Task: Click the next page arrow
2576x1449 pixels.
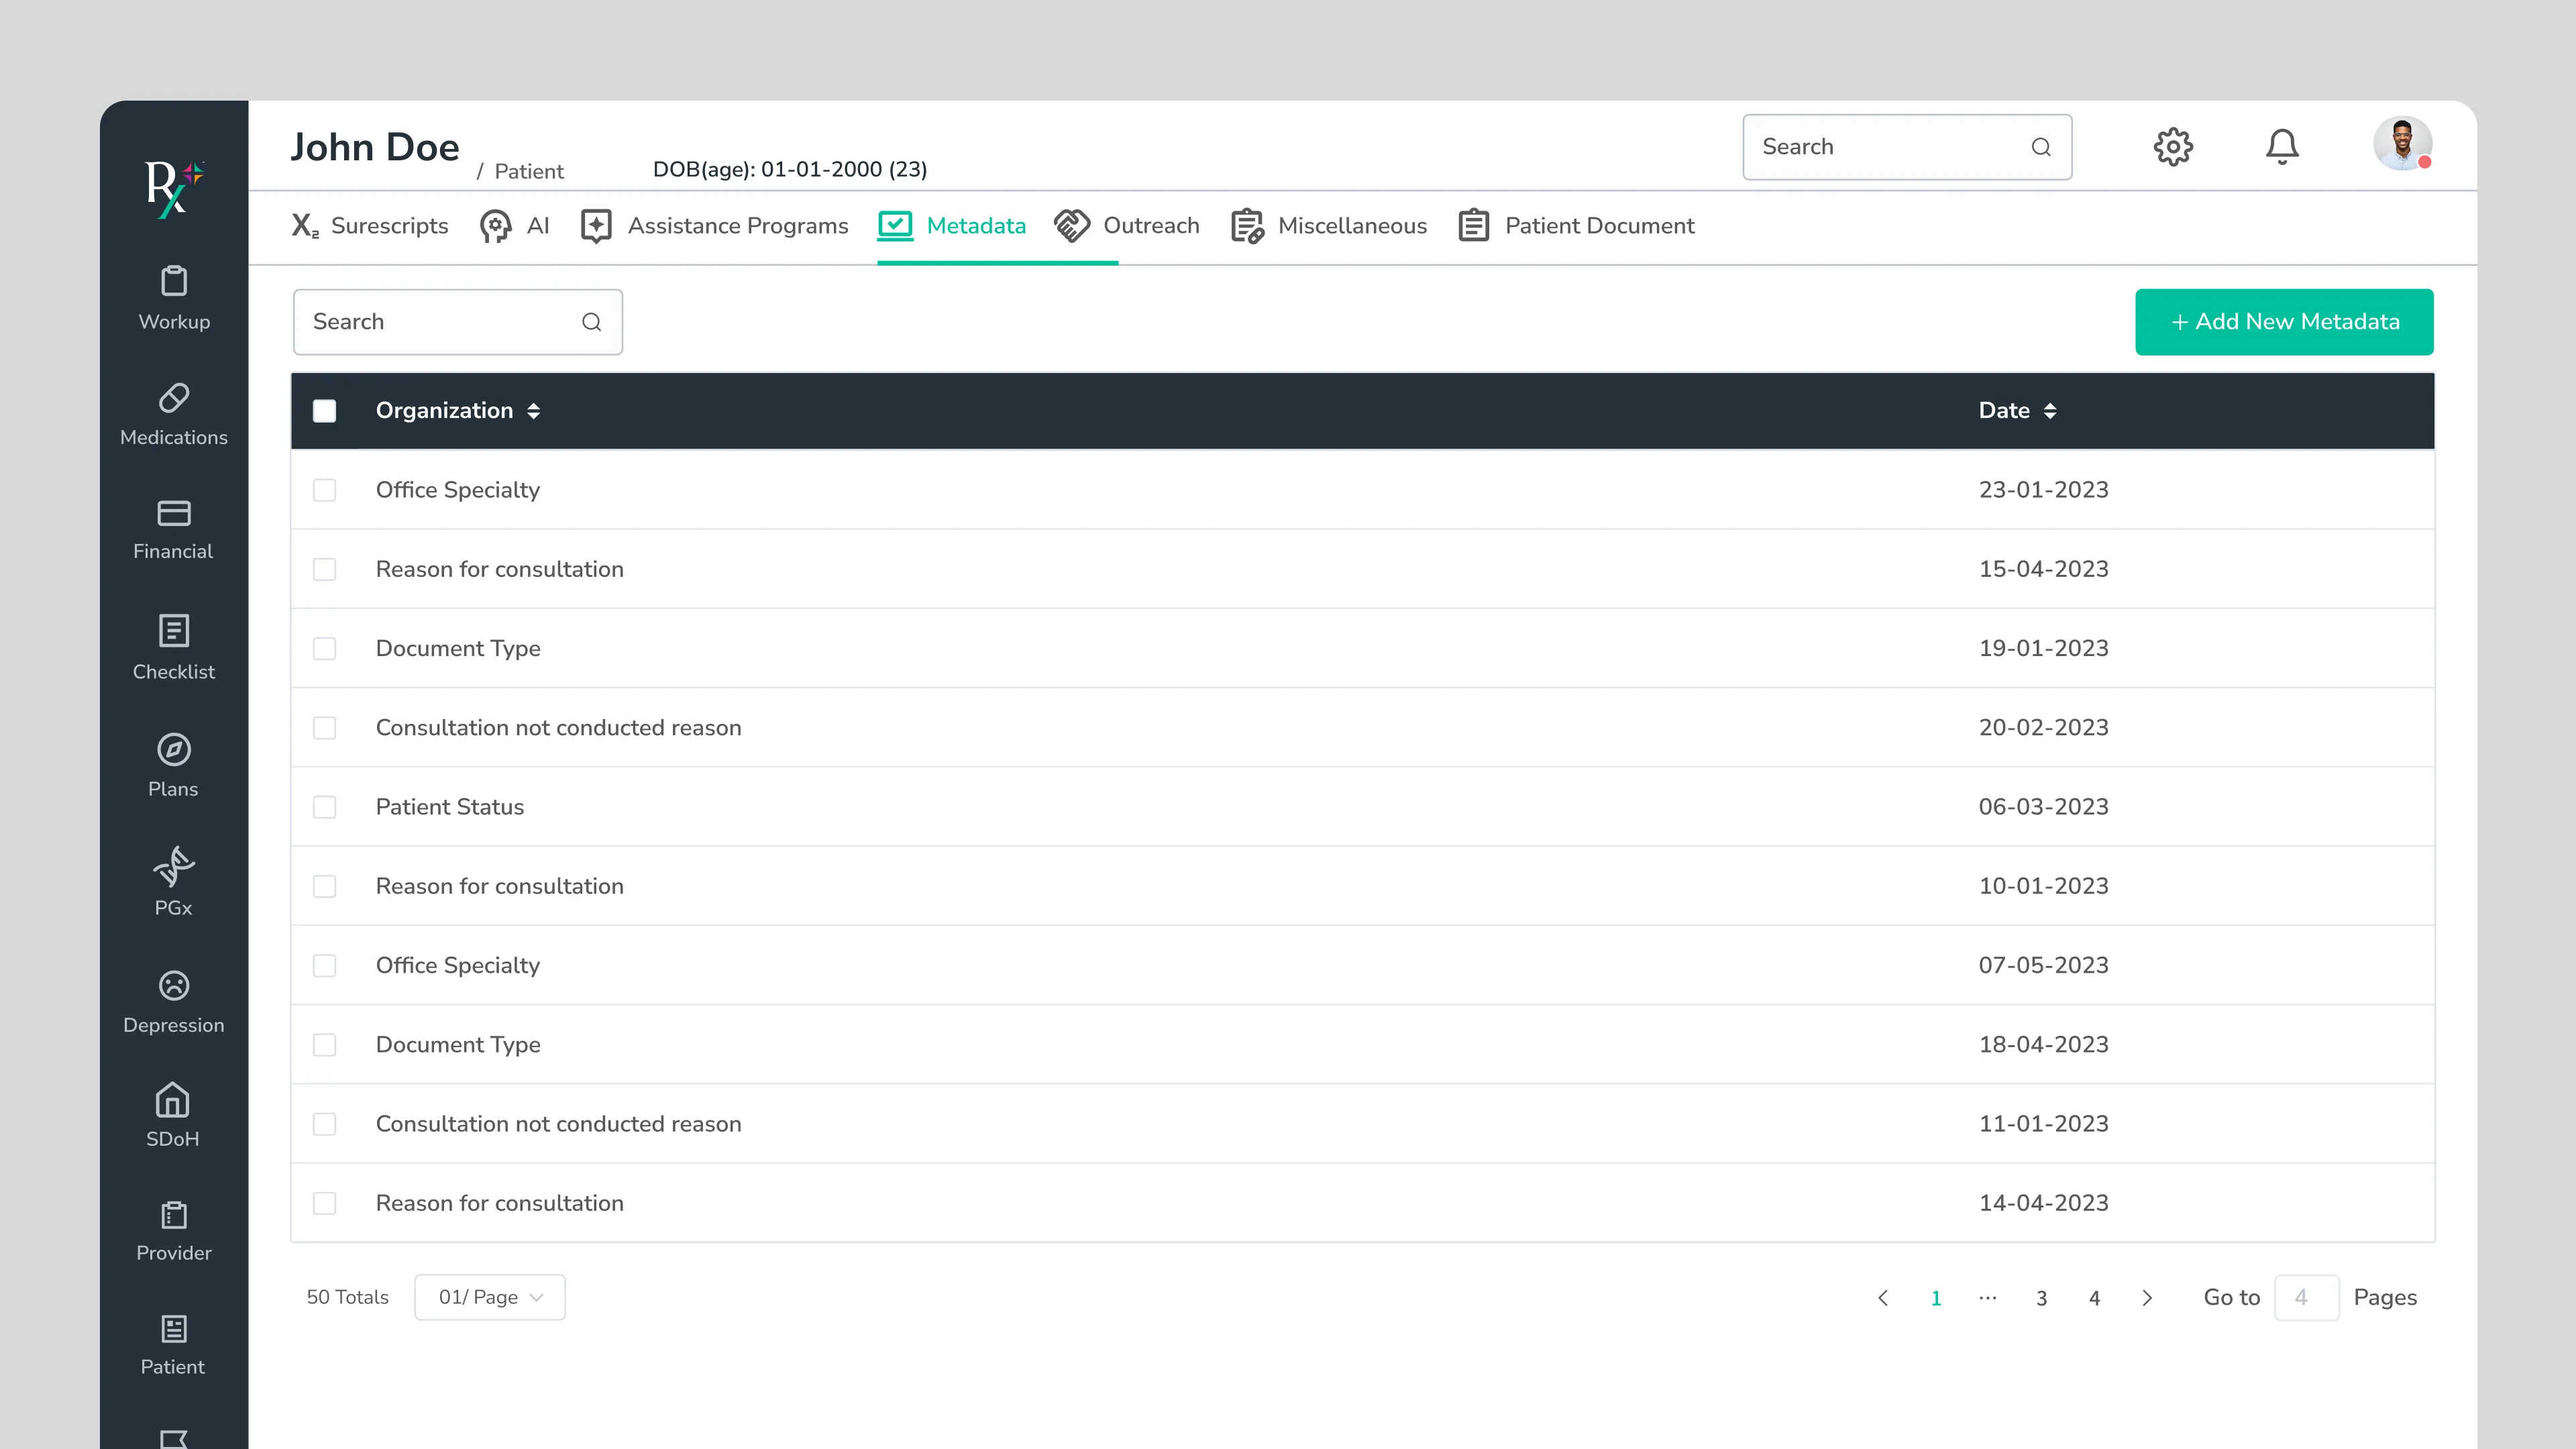Action: pos(2147,1298)
